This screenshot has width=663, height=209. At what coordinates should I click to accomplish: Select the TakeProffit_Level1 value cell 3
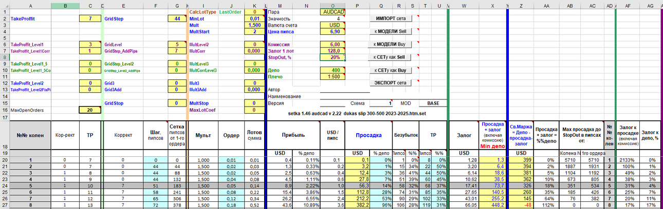tap(90, 45)
